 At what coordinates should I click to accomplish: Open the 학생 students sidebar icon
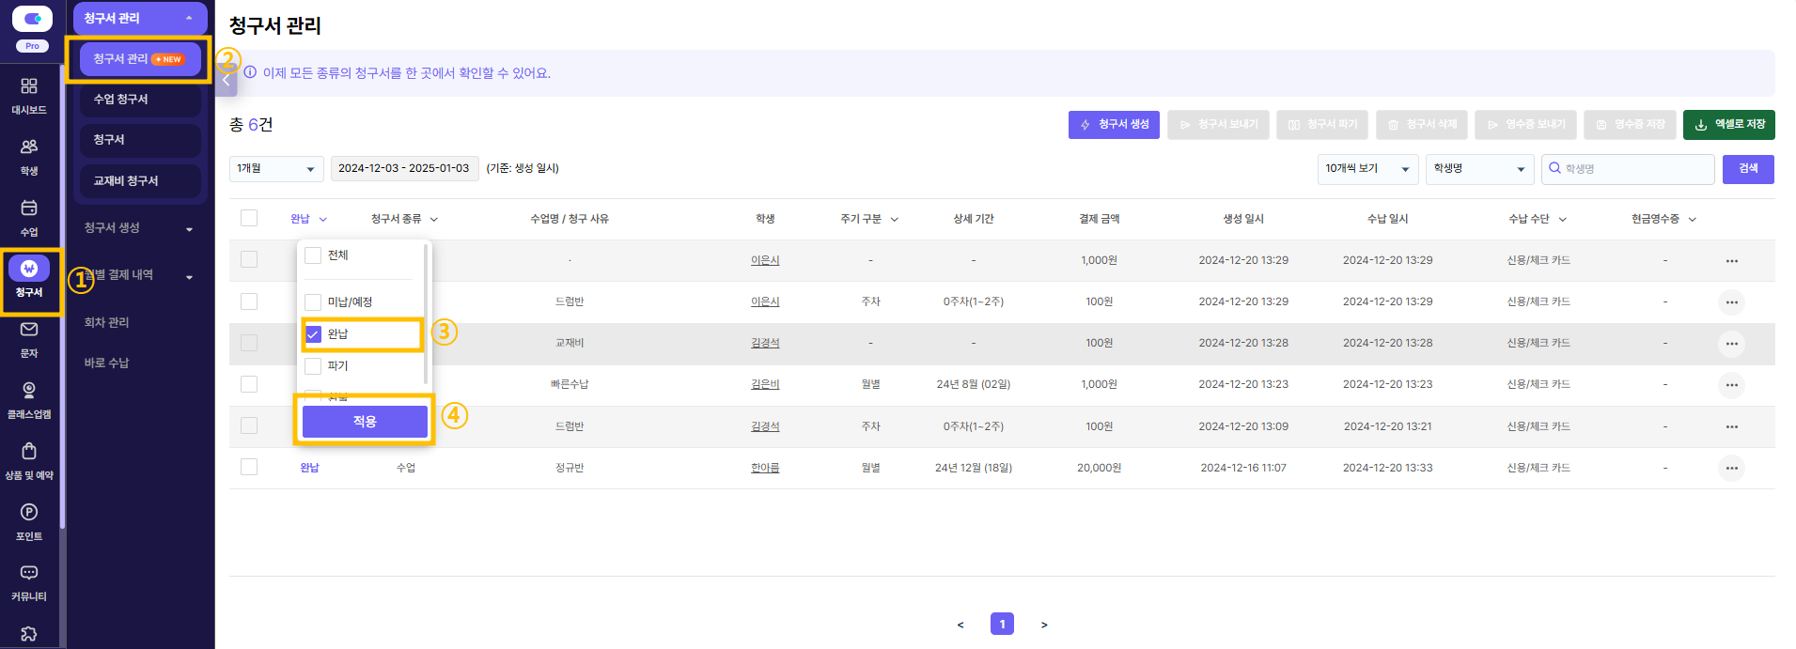29,147
